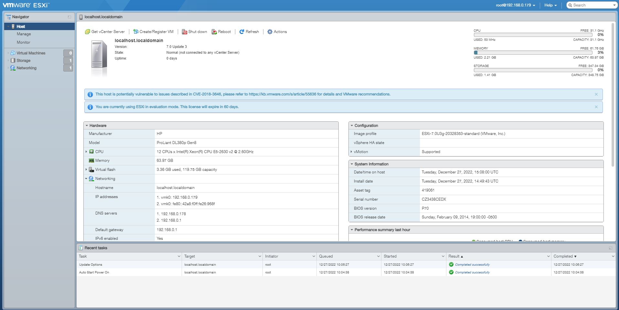
Task: Open the Storage section in Navigator
Action: 23,61
